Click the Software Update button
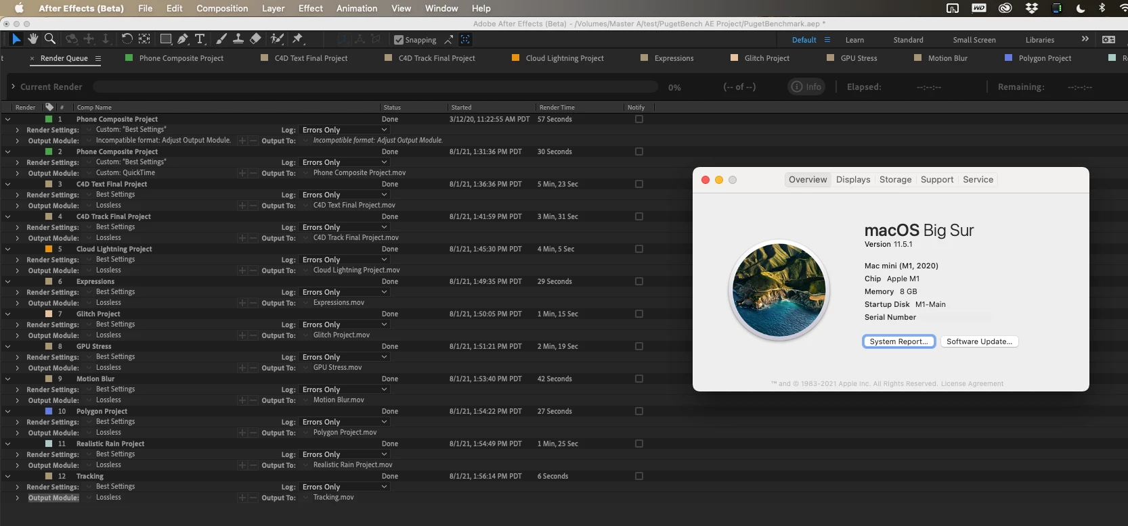1128x526 pixels. pyautogui.click(x=979, y=341)
